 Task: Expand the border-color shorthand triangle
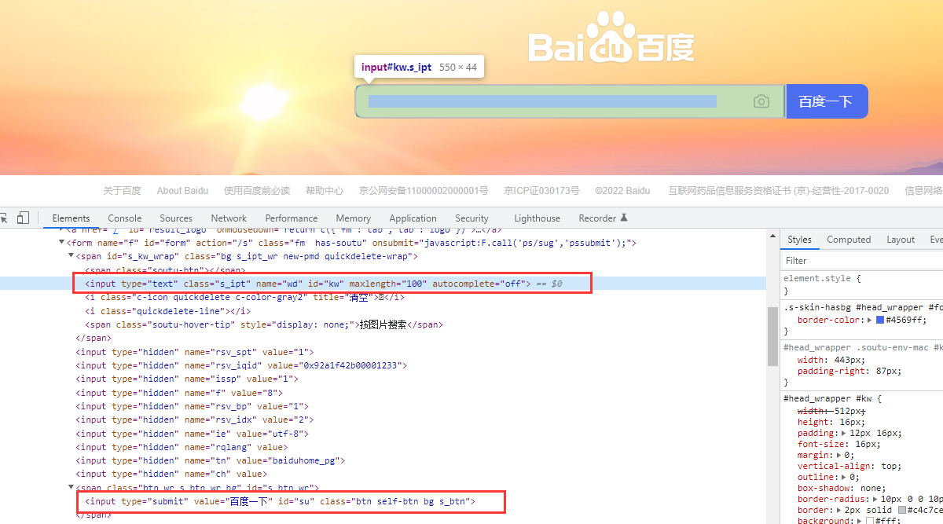(x=869, y=321)
